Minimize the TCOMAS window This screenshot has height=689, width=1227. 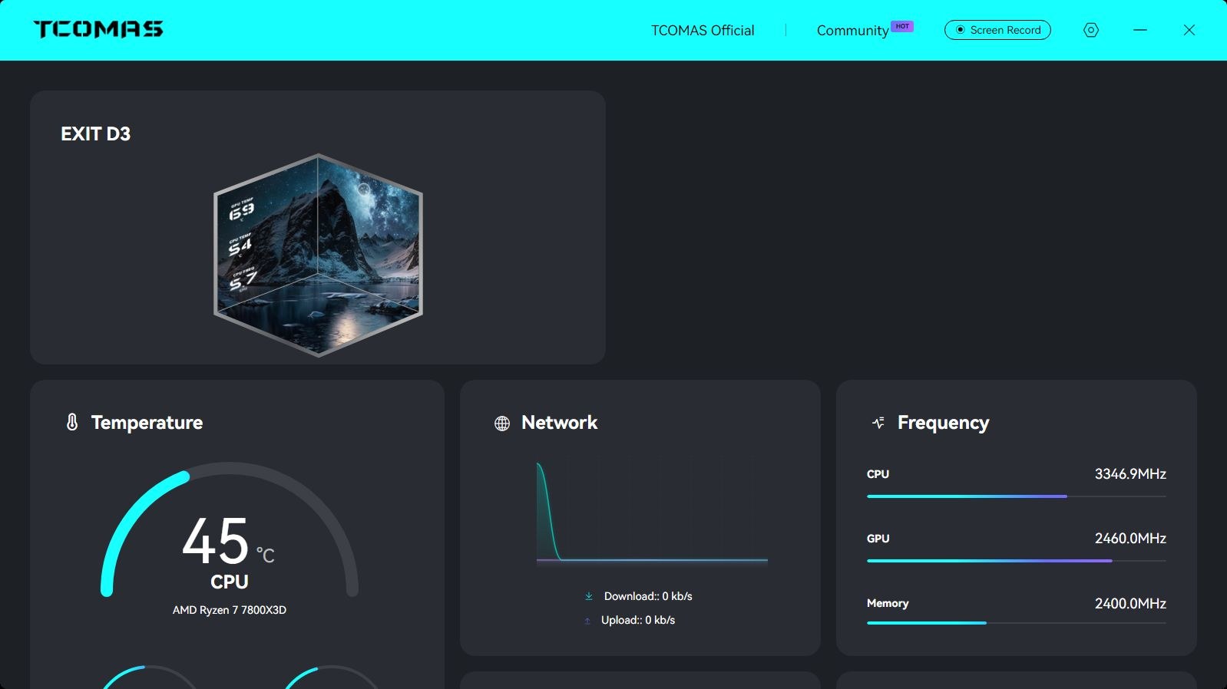click(x=1140, y=30)
